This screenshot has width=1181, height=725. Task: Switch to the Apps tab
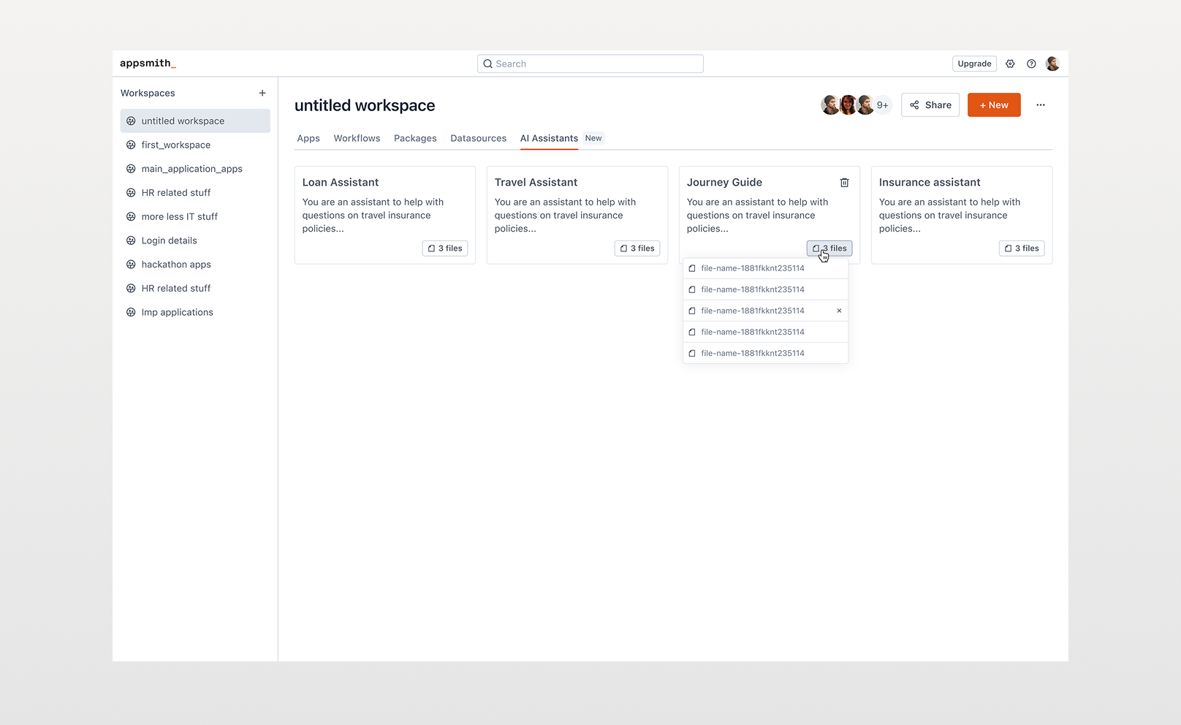(x=308, y=138)
